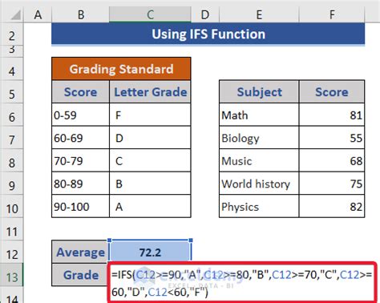Select the 'Physics' subject cell
Image resolution: width=380 pixels, height=303 pixels.
click(x=259, y=207)
